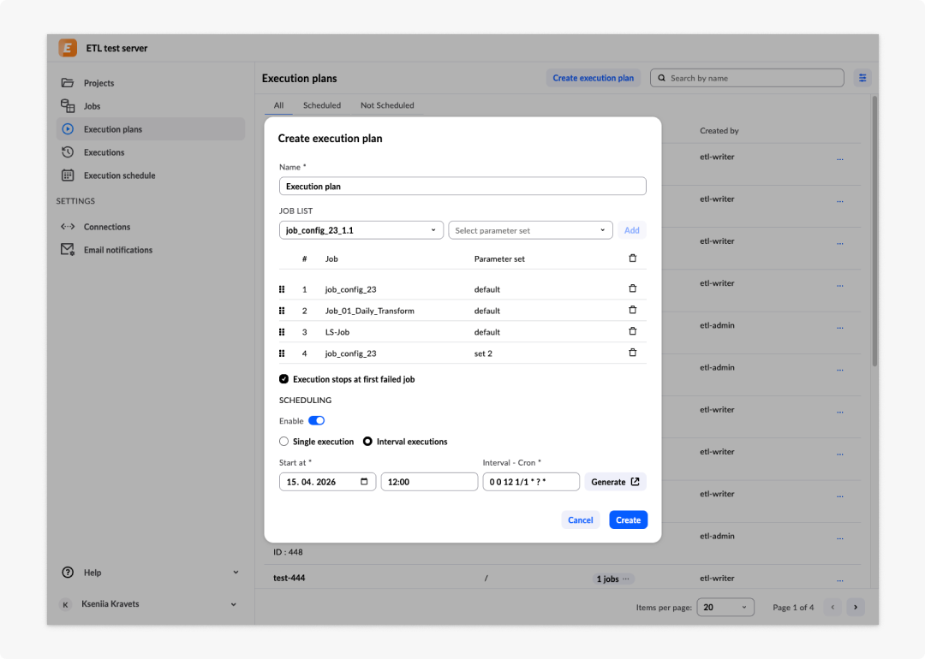Viewport: 925px width, 659px height.
Task: Go to previous page arrow
Action: (x=833, y=607)
